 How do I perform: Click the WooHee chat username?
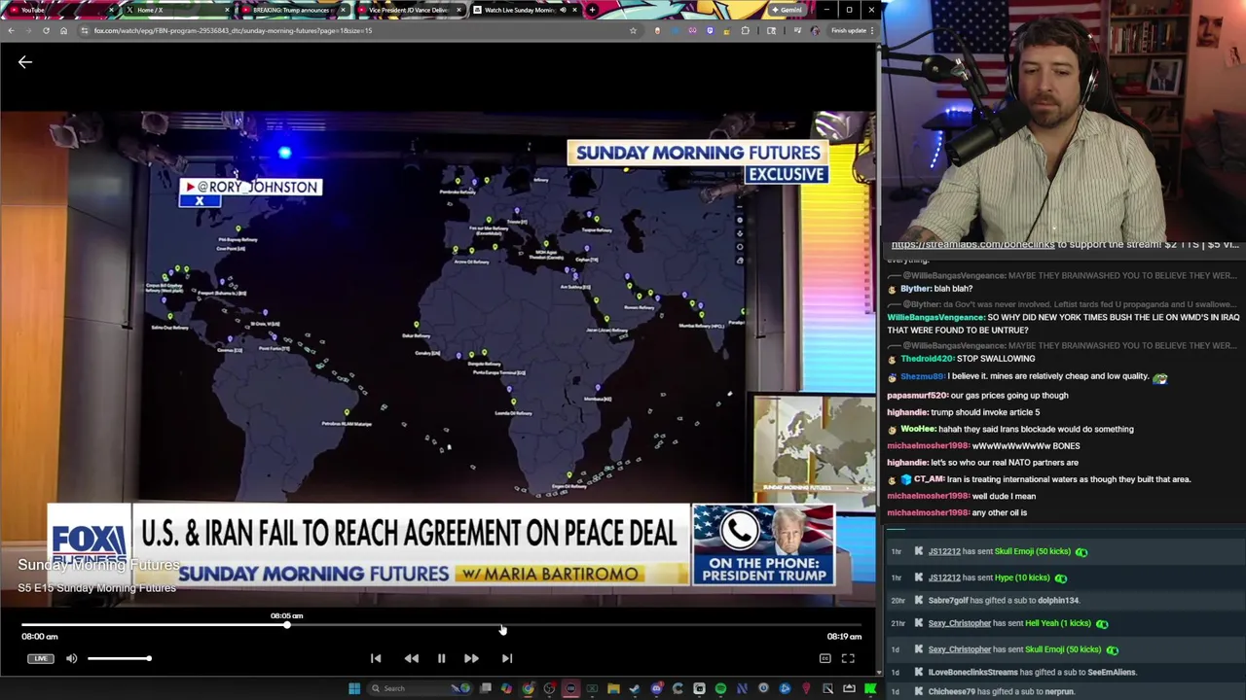point(918,429)
